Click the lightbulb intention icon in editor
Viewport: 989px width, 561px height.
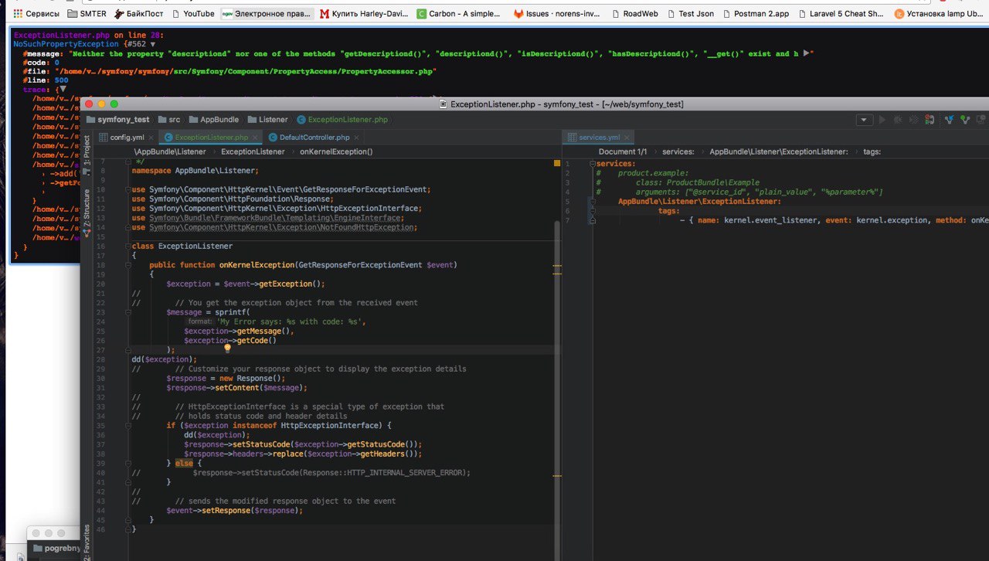pyautogui.click(x=228, y=348)
